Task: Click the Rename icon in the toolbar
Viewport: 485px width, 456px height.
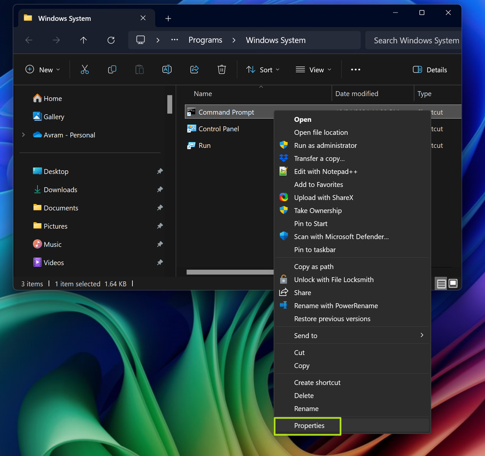Action: (x=167, y=69)
